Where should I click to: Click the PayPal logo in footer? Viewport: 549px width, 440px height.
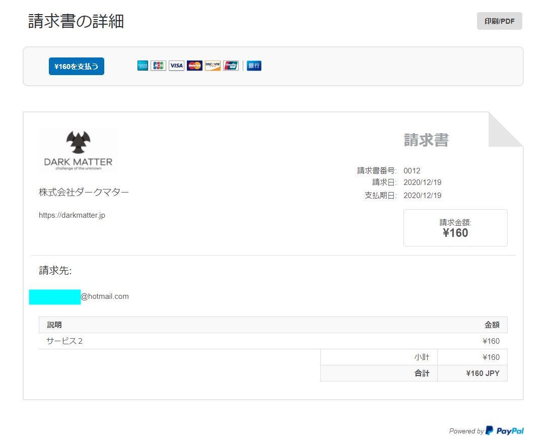coord(505,431)
